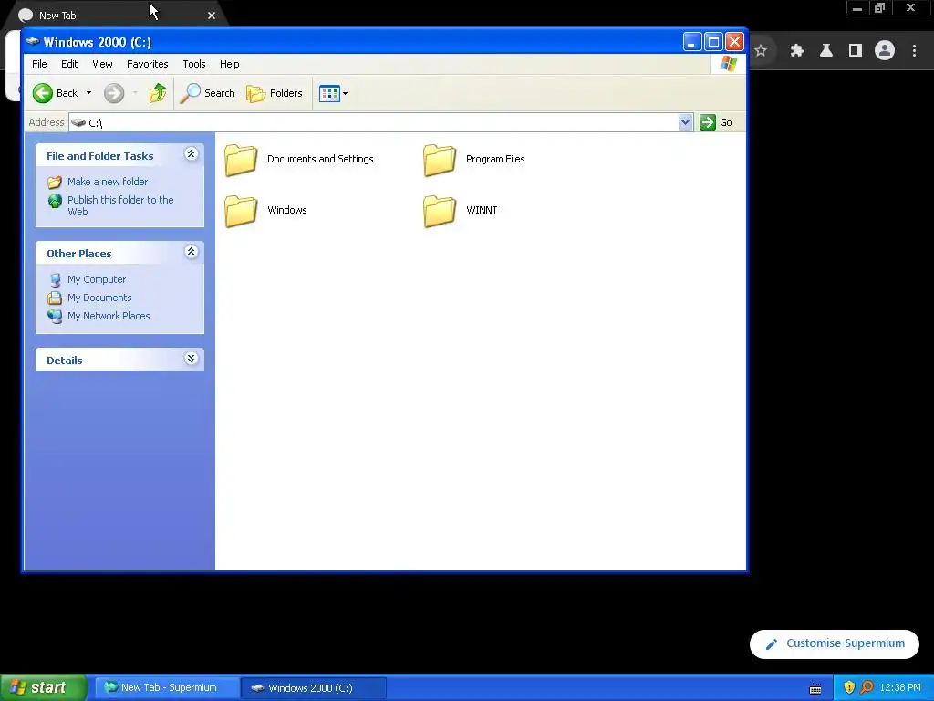This screenshot has width=934, height=701.
Task: Open the Search pane
Action: (207, 93)
